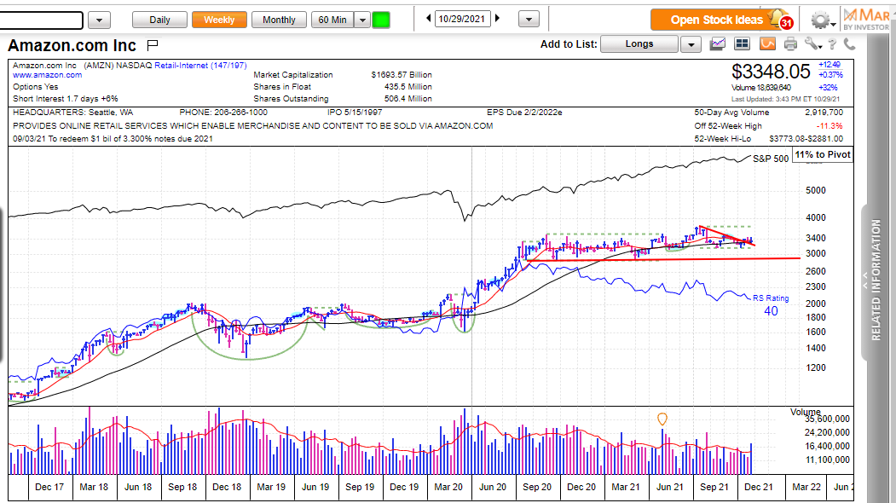
Task: Open the 60 Min interval dropdown arrow
Action: pyautogui.click(x=362, y=20)
